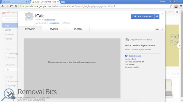183x102 pixels.
Task: Select Apps in store sidebar
Action: [x=10, y=25]
